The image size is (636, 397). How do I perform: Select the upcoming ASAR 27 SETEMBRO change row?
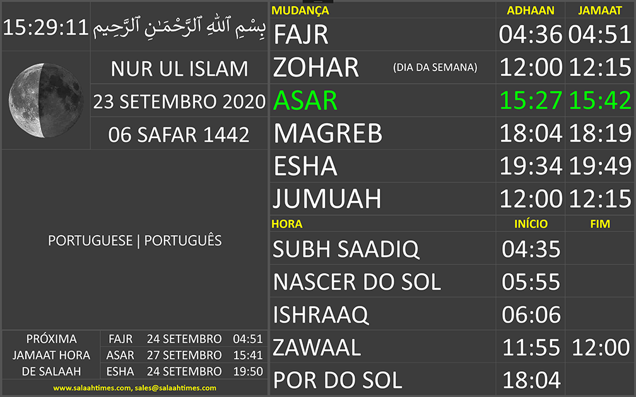184,355
